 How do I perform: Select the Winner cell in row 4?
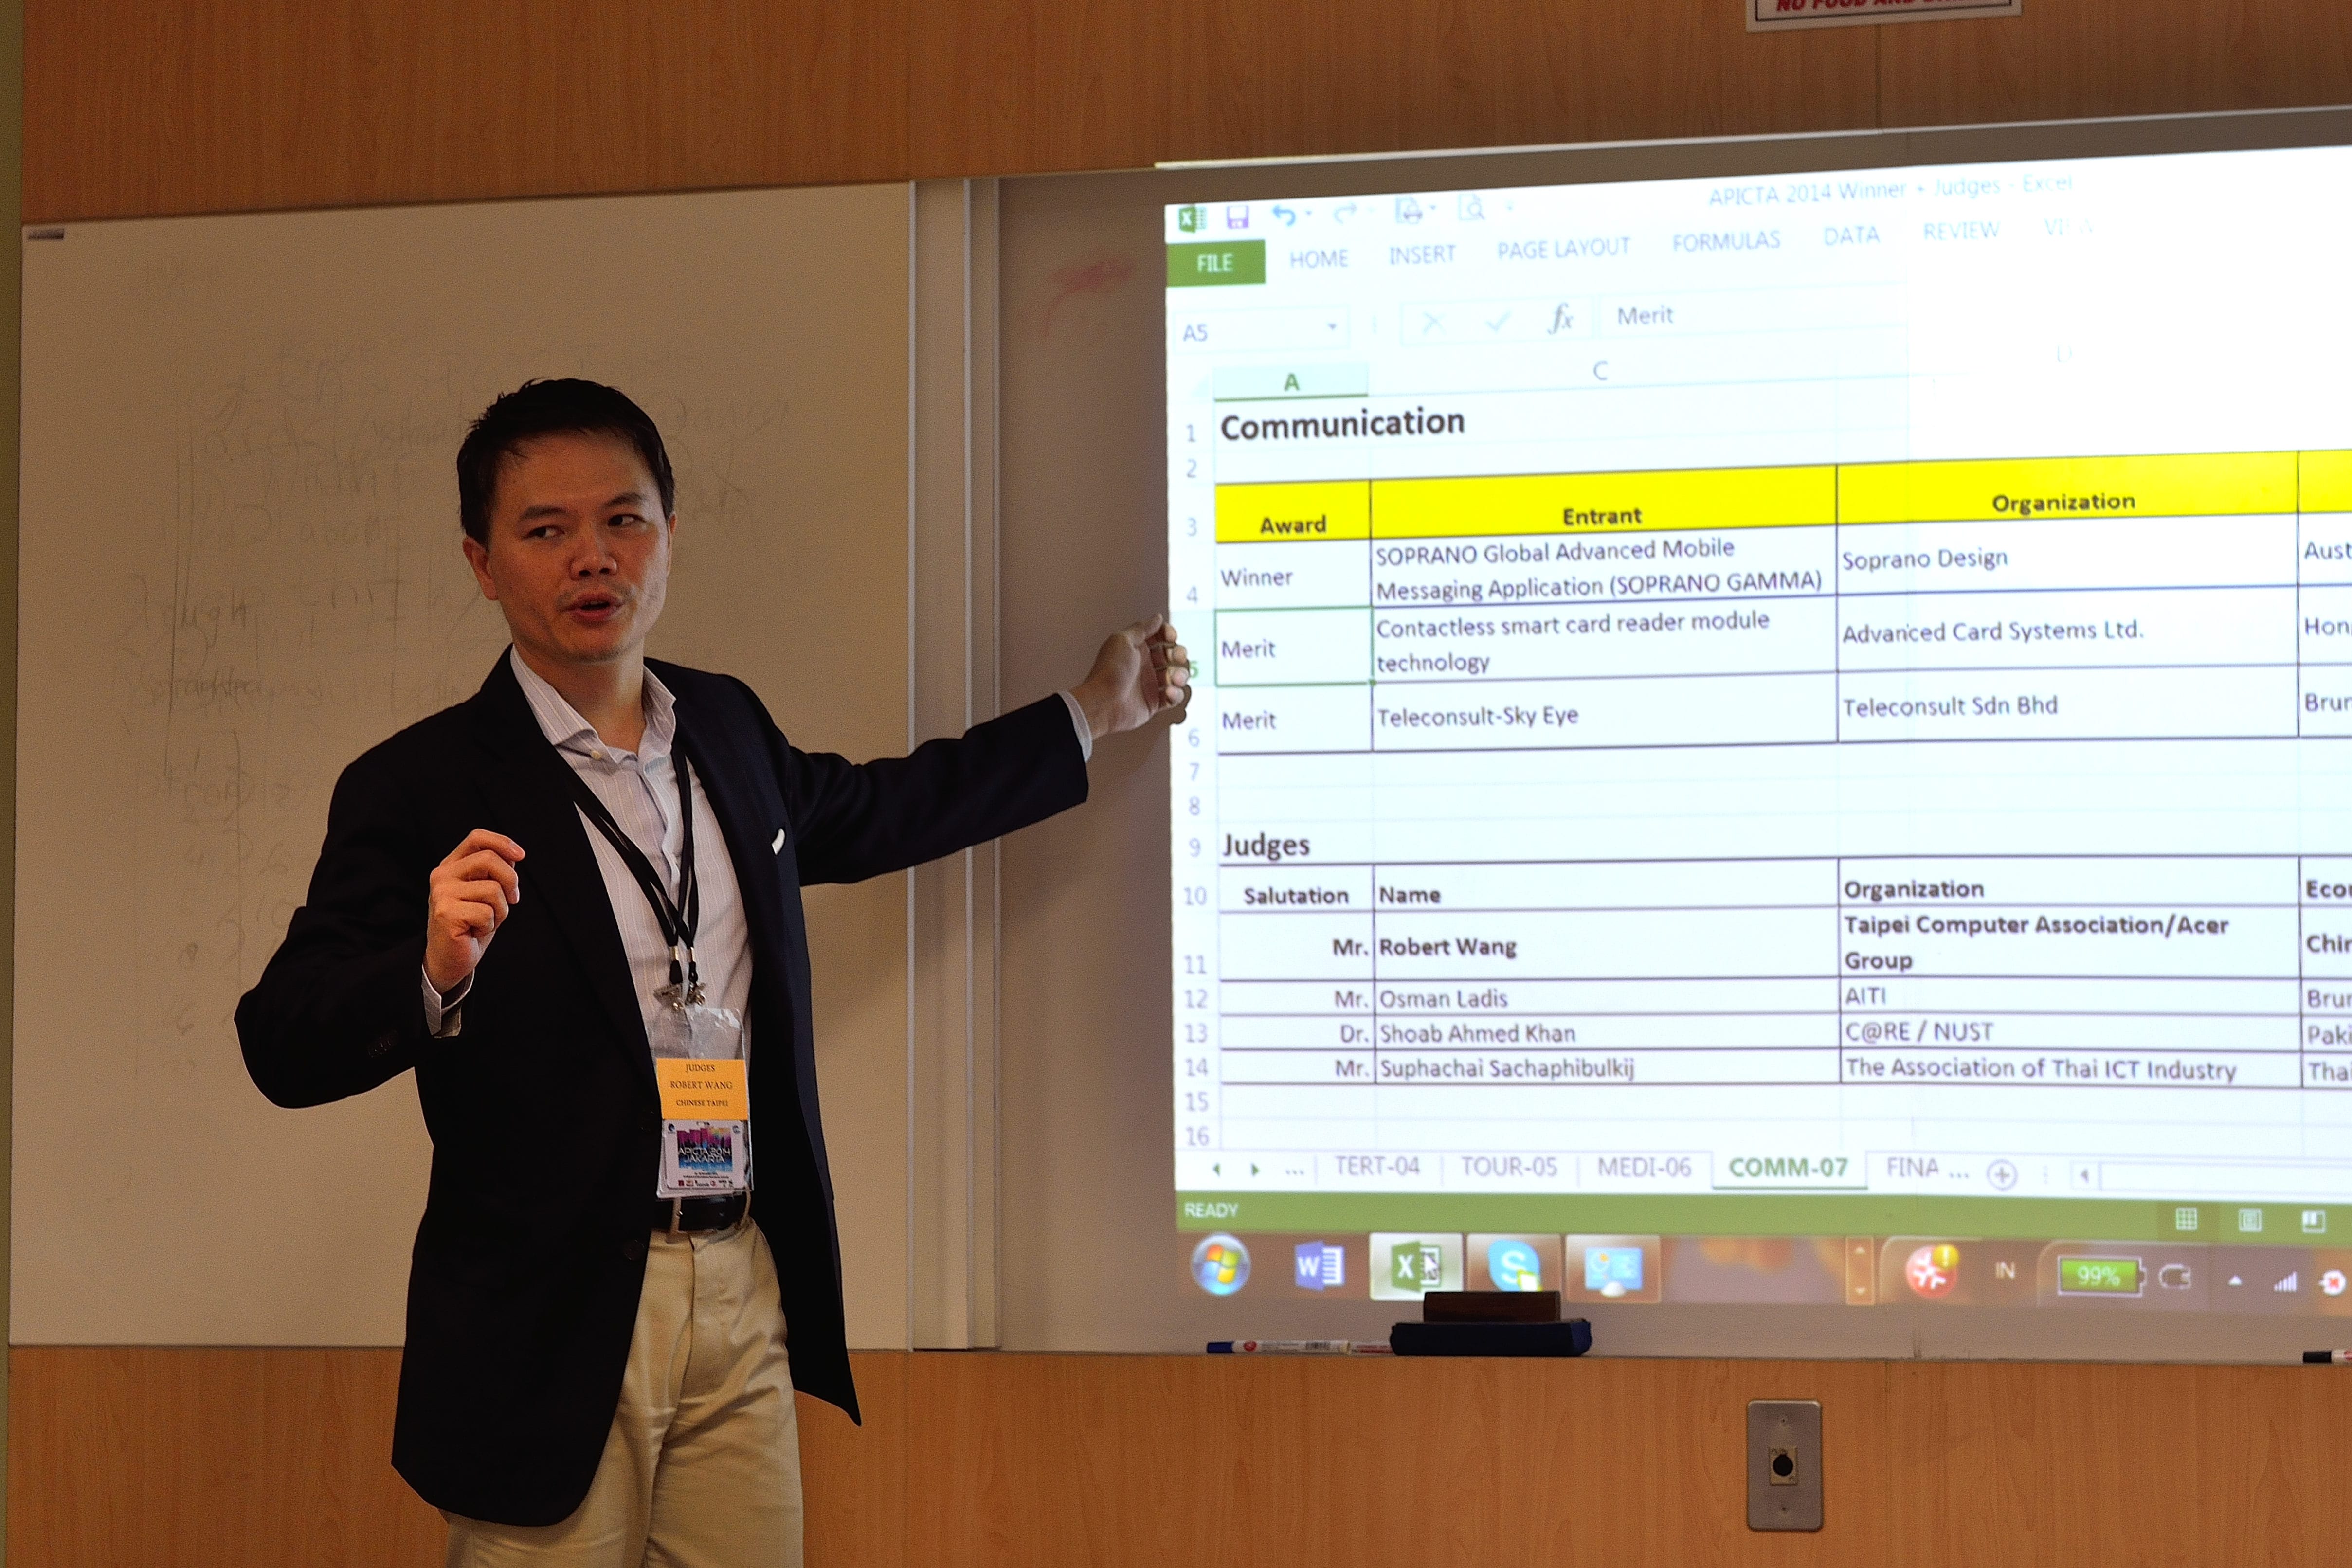point(1293,575)
